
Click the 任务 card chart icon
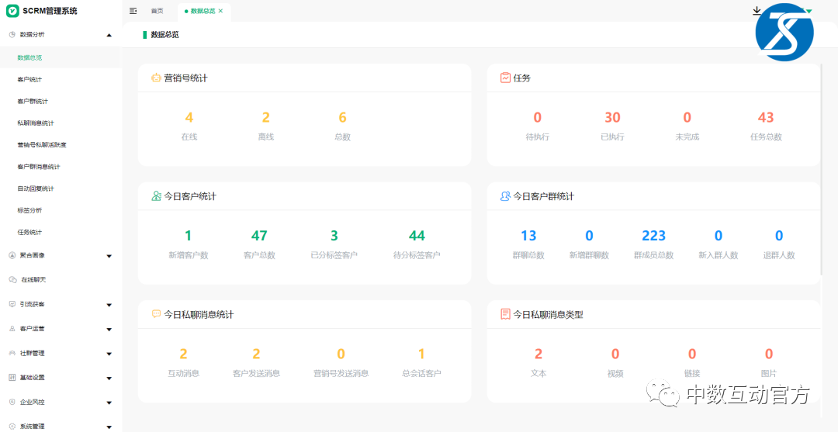505,78
